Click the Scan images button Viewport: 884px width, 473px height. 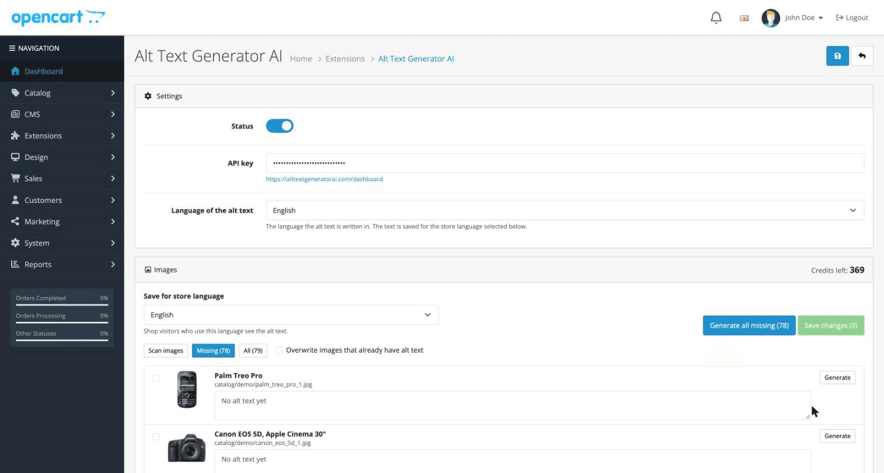point(165,351)
